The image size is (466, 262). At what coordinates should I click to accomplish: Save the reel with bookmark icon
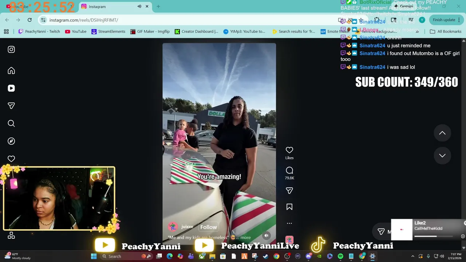click(x=289, y=207)
